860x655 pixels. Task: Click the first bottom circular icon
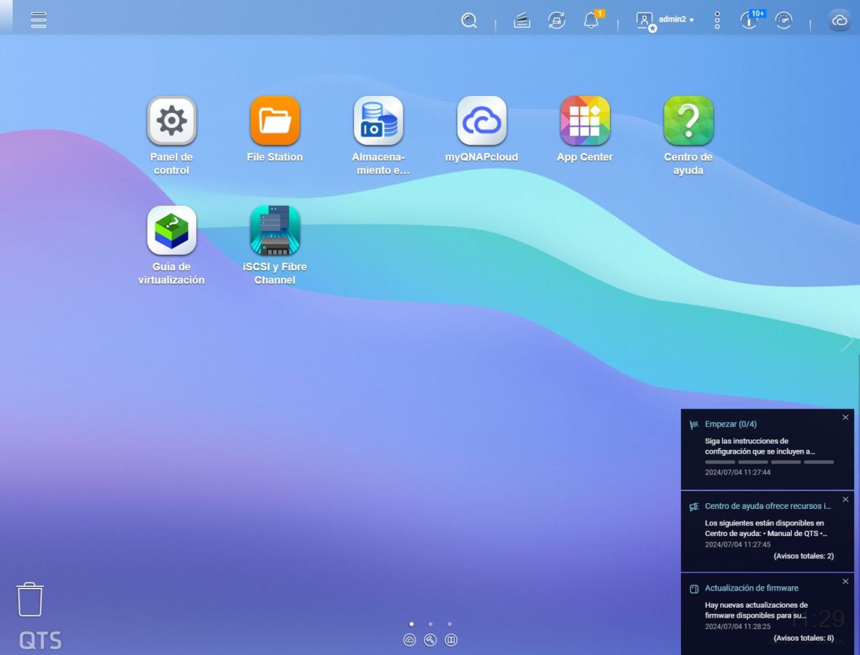409,640
